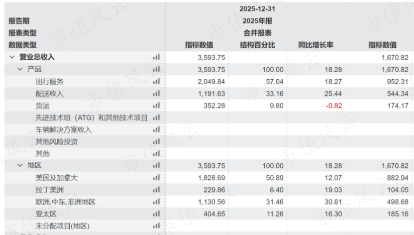Collapse the 地区 section chevron
The height and width of the screenshot is (235, 414).
tap(20, 165)
